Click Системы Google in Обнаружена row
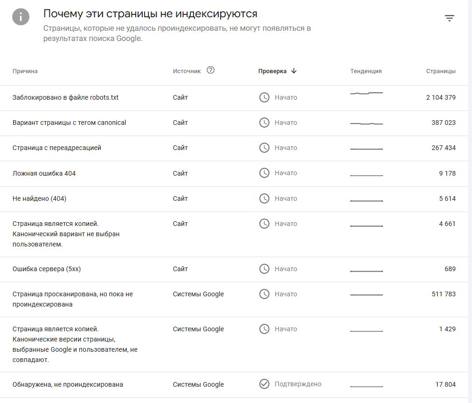 (x=198, y=384)
